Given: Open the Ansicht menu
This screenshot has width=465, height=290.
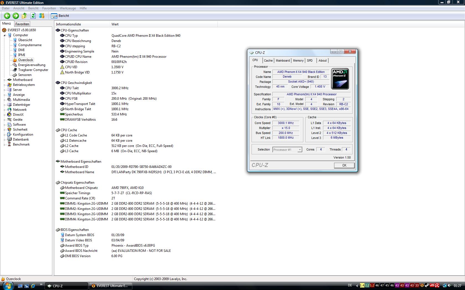Looking at the screenshot, I should 19,8.
